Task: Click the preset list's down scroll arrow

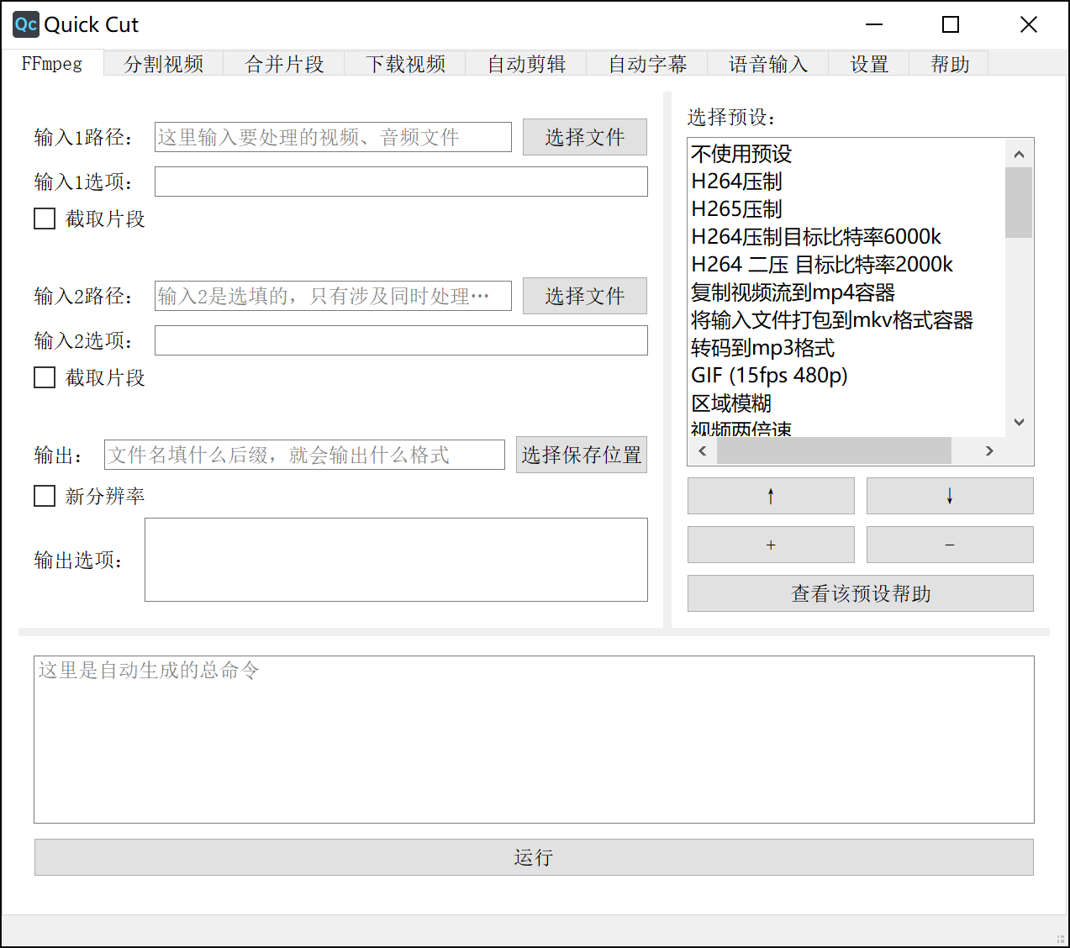Action: coord(1019,422)
